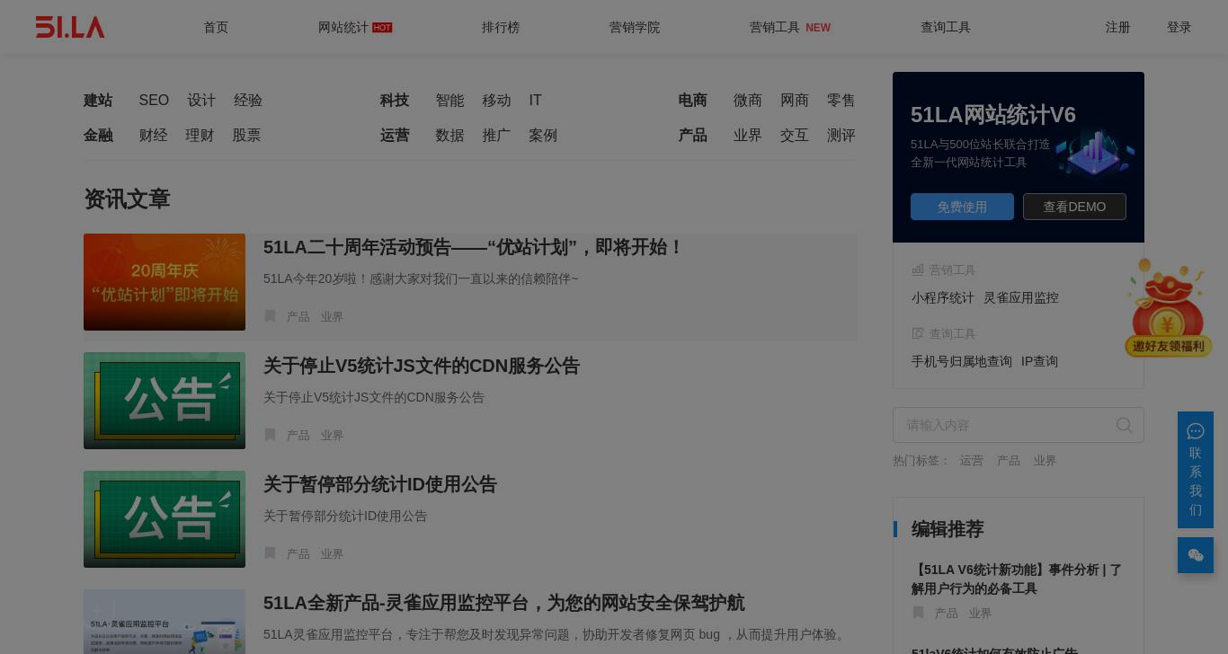The image size is (1228, 654).
Task: Open the 联系我们 chat widget
Action: click(1196, 470)
